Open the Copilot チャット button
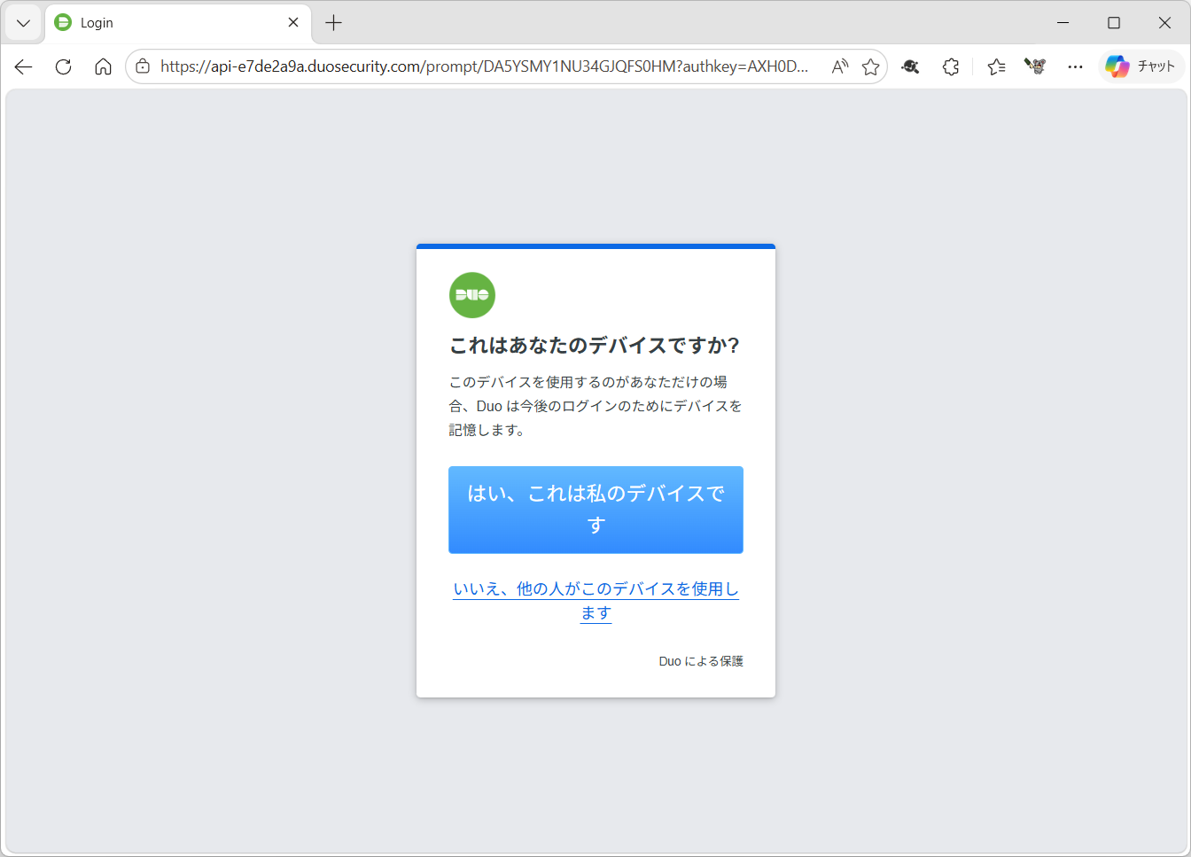The image size is (1191, 857). (x=1141, y=66)
